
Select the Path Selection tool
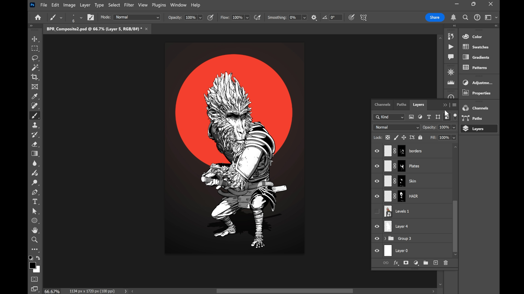tap(35, 211)
